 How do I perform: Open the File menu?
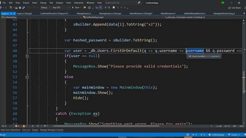(4, 3)
